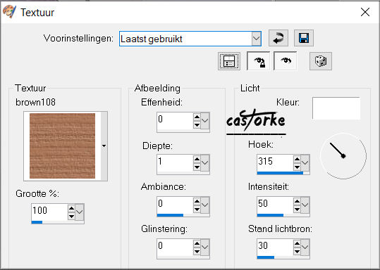Toggle auto proof eye with lock
Screen dimensions: 380x270
258,61
